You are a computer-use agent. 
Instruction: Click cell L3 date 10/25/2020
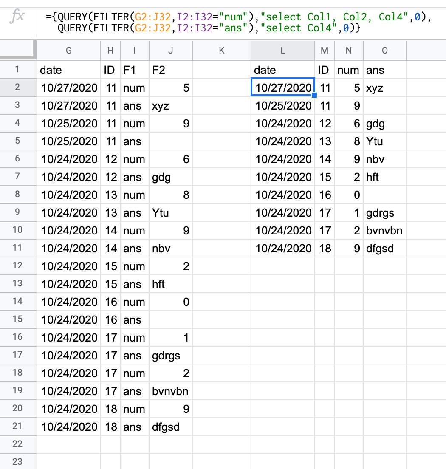coord(282,105)
